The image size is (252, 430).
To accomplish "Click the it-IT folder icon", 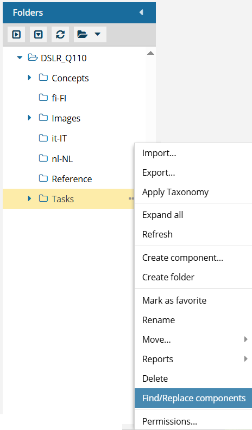I will pos(43,138).
